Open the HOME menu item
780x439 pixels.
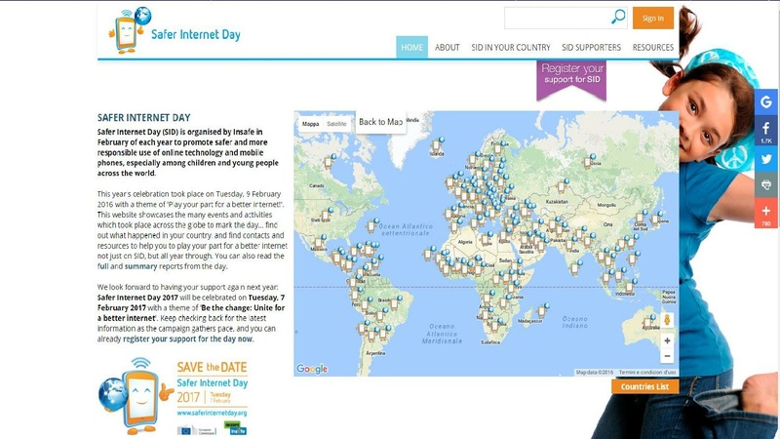[x=411, y=47]
